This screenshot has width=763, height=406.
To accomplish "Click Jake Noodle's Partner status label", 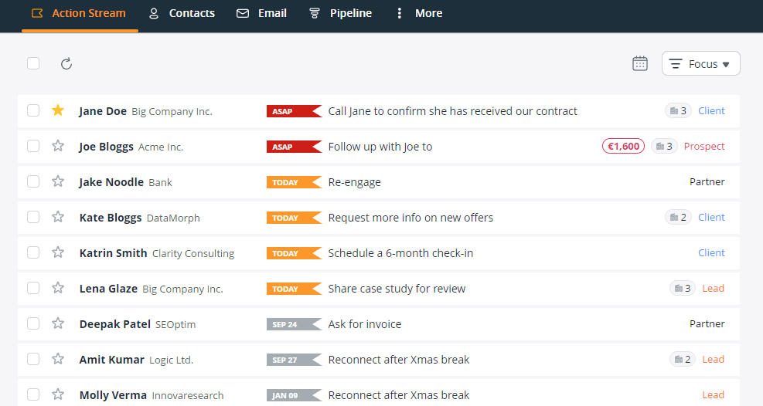I will tap(707, 181).
